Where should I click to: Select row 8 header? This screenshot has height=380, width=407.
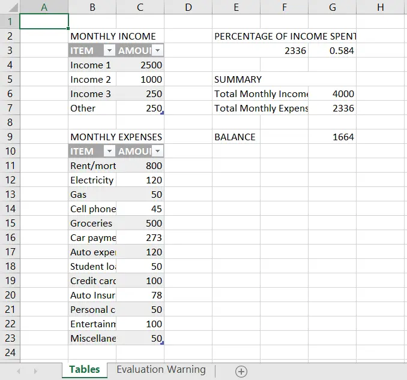(x=10, y=122)
